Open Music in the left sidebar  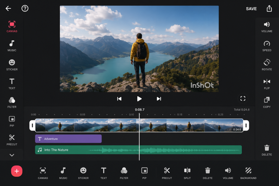click(12, 46)
